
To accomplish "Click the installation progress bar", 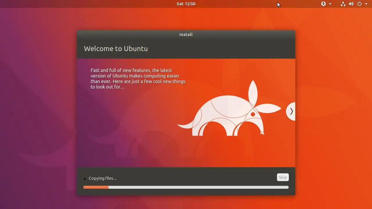I will [186, 187].
